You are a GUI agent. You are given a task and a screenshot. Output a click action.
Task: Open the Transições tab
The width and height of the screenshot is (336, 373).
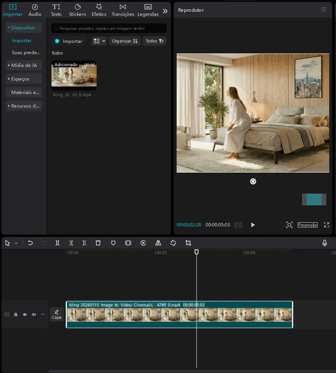tap(123, 10)
